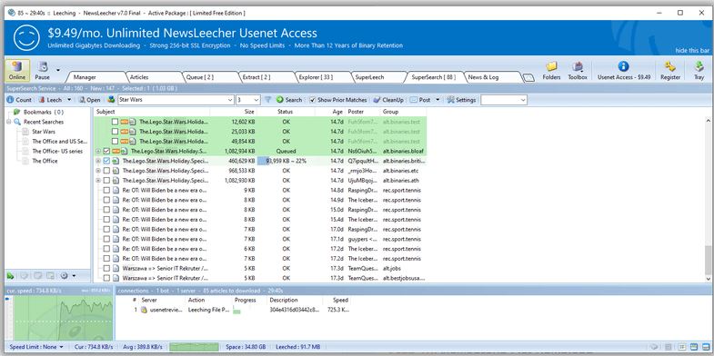Click the Leech button

pyautogui.click(x=50, y=100)
